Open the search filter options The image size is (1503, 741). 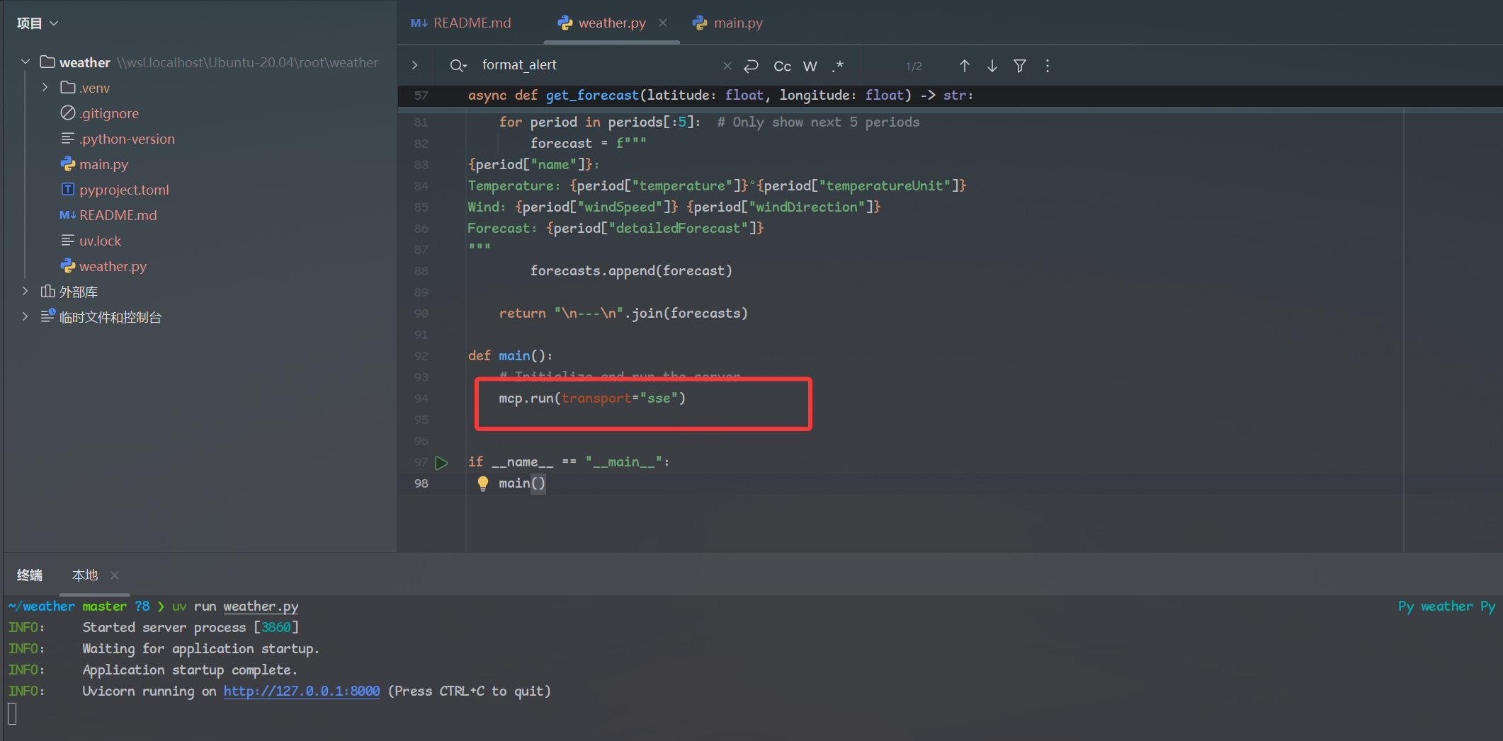pyautogui.click(x=1019, y=66)
